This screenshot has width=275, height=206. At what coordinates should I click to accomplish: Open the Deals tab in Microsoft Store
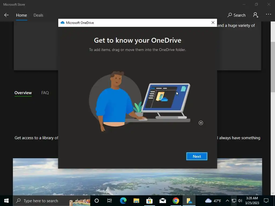pyautogui.click(x=38, y=15)
